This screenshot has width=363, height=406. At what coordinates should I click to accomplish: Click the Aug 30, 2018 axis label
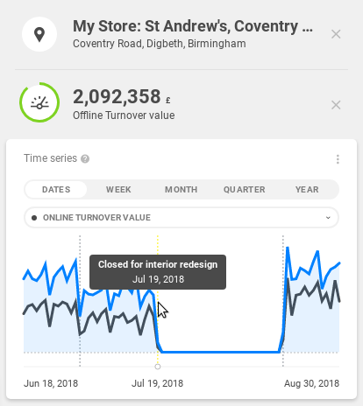(x=311, y=383)
